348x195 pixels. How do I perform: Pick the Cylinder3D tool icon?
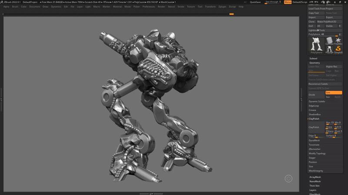[x=330, y=40]
